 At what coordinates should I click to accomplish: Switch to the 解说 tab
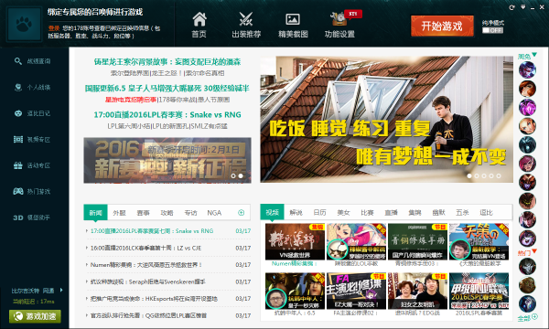click(x=296, y=212)
